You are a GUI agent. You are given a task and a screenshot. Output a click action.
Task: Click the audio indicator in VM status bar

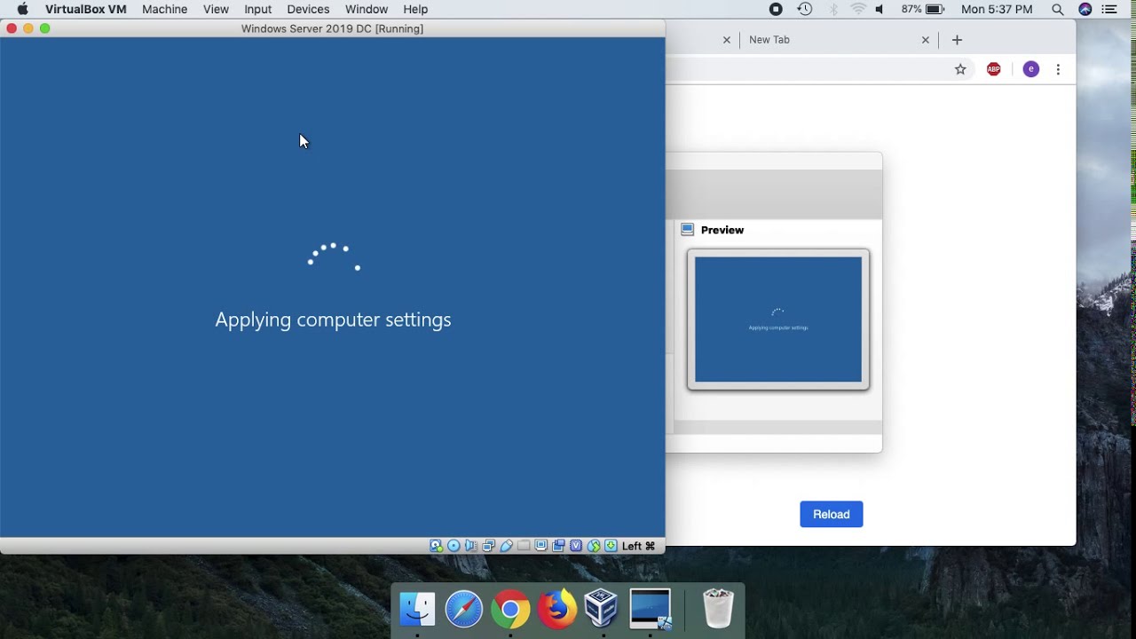[471, 546]
